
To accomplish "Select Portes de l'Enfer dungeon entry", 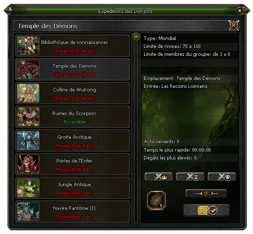I will 72,164.
